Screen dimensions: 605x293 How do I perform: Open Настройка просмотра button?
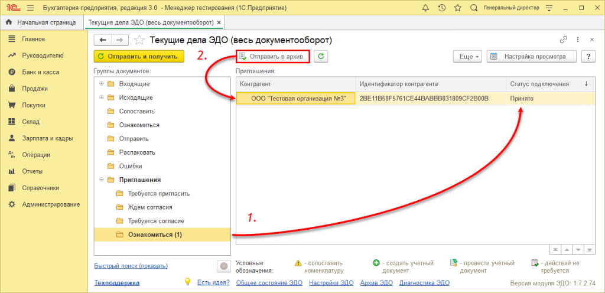pyautogui.click(x=531, y=56)
